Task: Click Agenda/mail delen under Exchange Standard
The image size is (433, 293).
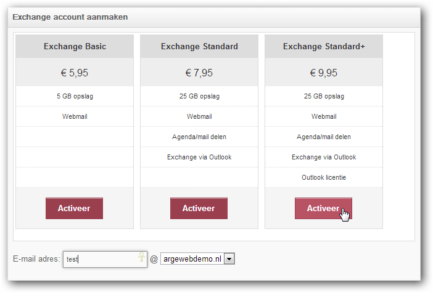Action: pos(199,137)
